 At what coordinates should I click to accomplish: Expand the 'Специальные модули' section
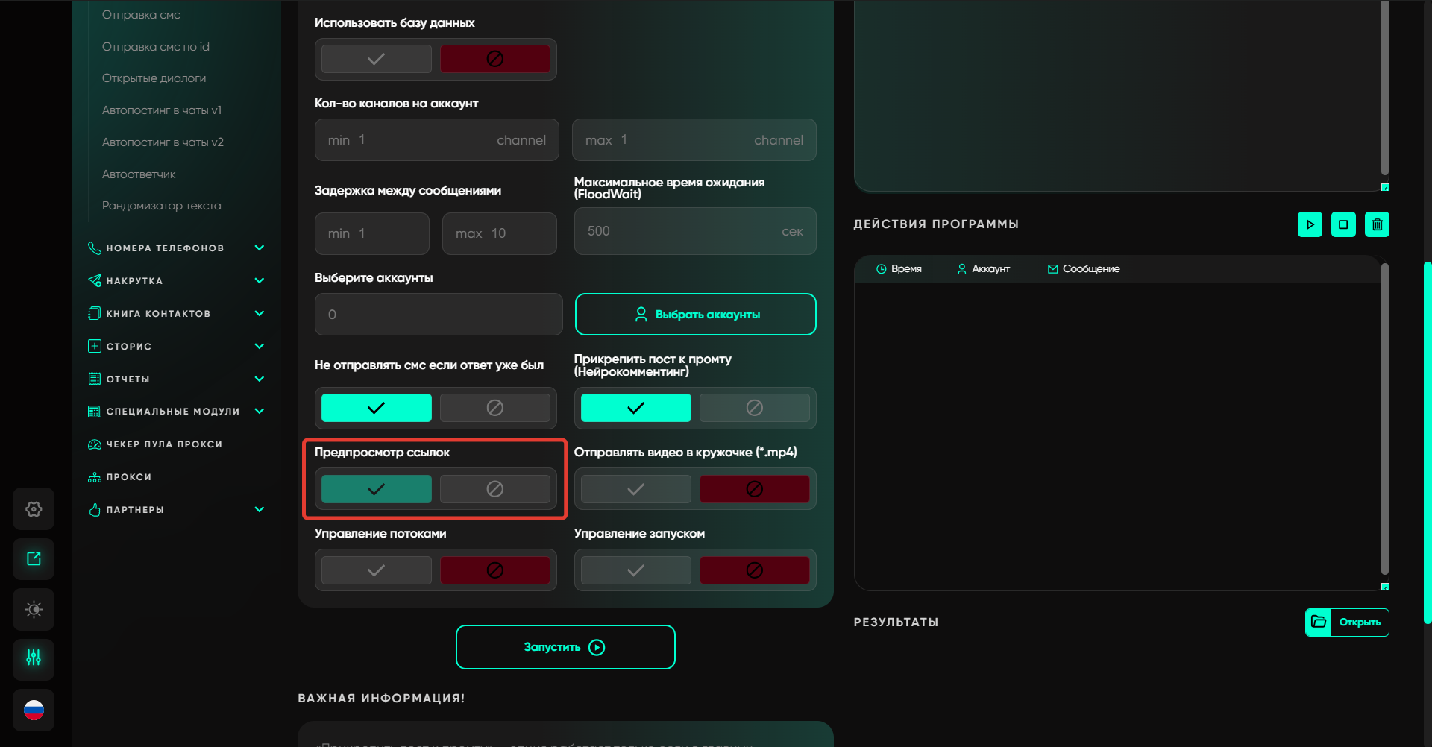pyautogui.click(x=259, y=412)
